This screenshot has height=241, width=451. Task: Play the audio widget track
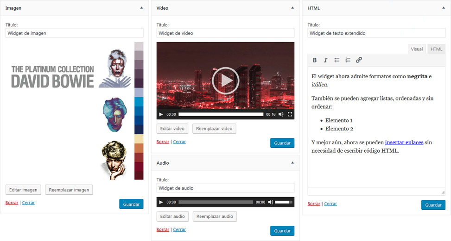pos(161,202)
